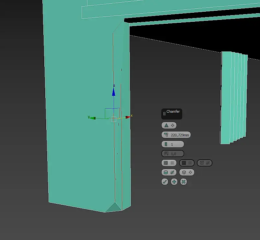
Task: Select the slatted panel object in the viewport
Action: point(234,98)
